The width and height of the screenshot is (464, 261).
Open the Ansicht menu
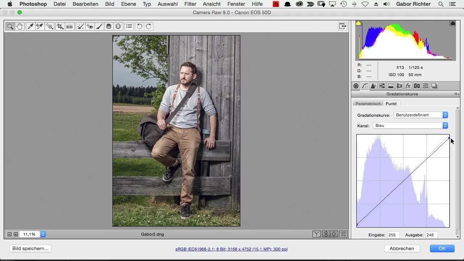tap(212, 4)
